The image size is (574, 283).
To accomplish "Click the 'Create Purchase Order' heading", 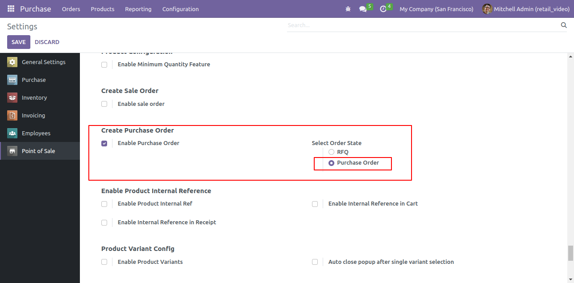I will click(x=137, y=130).
